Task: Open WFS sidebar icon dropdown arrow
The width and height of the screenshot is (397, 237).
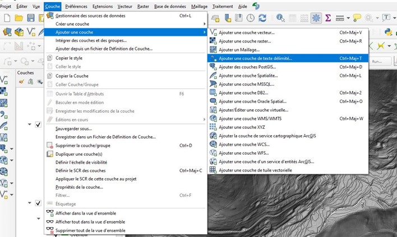Action: point(11,183)
